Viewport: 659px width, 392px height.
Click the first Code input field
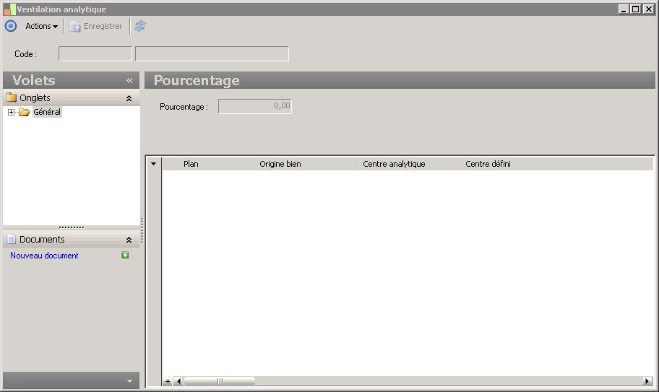point(95,53)
